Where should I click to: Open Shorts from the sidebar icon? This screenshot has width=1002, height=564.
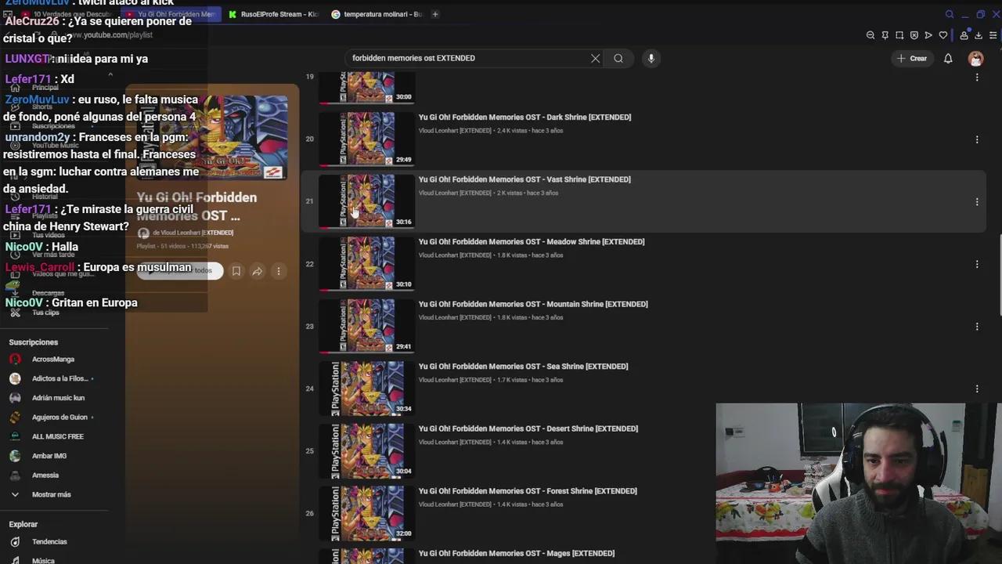click(16, 107)
